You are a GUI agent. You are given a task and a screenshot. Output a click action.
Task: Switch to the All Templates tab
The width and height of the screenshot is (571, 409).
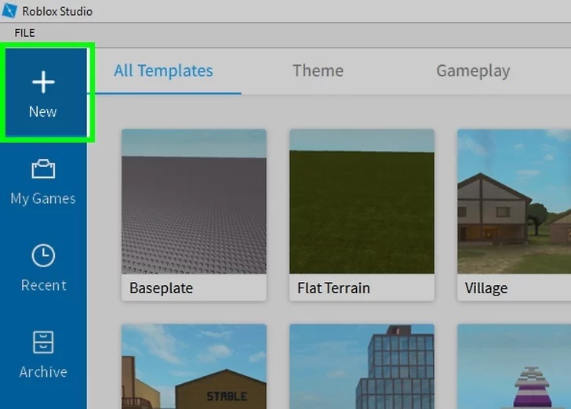pos(163,71)
